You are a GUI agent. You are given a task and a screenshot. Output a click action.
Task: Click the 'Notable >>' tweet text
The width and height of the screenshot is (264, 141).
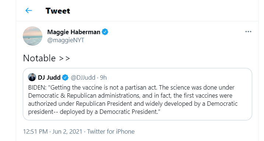[x=46, y=58]
